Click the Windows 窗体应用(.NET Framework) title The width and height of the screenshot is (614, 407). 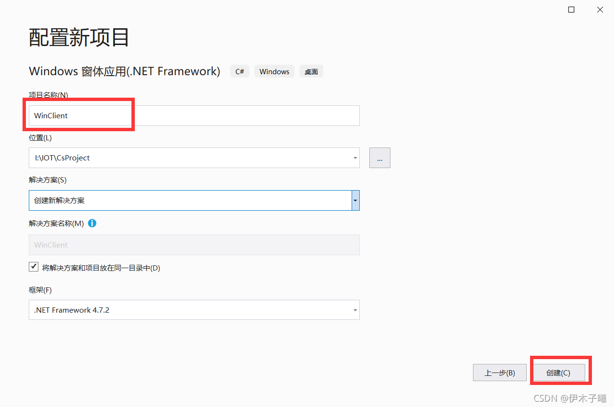click(x=125, y=71)
